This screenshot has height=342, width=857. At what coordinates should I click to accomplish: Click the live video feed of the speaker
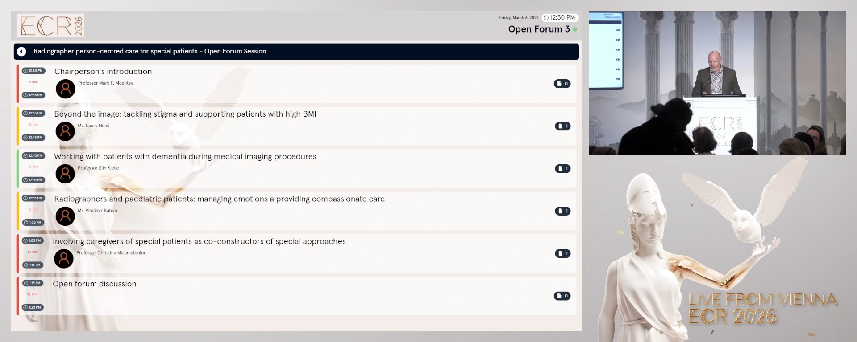pos(718,83)
